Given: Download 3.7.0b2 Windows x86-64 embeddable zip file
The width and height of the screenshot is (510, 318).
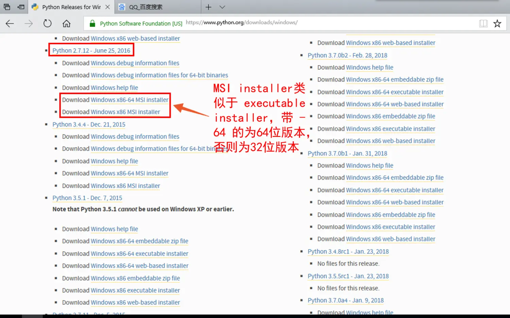Looking at the screenshot, I should [x=395, y=80].
